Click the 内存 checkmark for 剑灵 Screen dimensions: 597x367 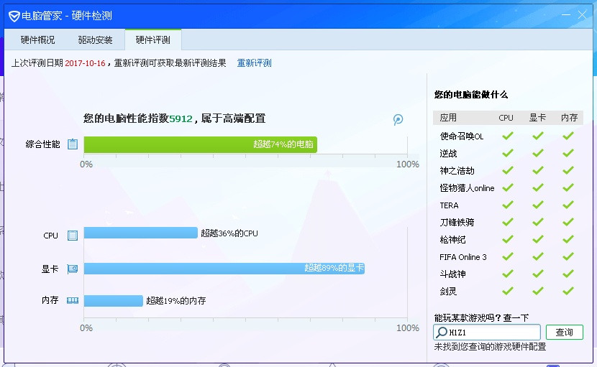(568, 291)
